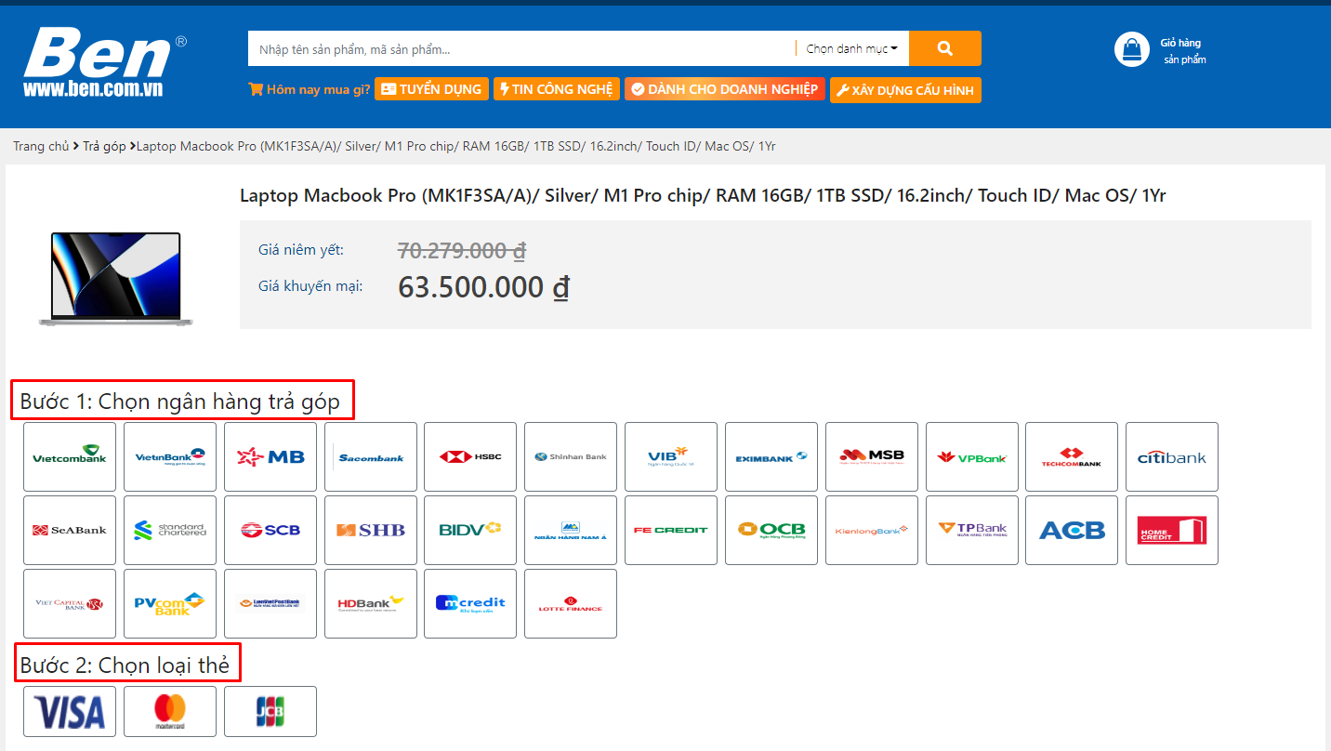Click the orange search magnifier button
Screen dimensions: 1331x751
coord(944,48)
